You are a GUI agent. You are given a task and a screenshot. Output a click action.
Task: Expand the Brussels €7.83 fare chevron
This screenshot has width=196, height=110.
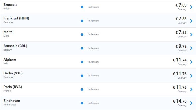point(191,7)
